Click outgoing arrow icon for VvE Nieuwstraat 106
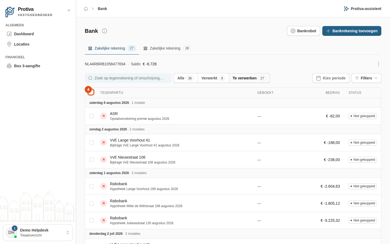 pyautogui.click(x=103, y=160)
